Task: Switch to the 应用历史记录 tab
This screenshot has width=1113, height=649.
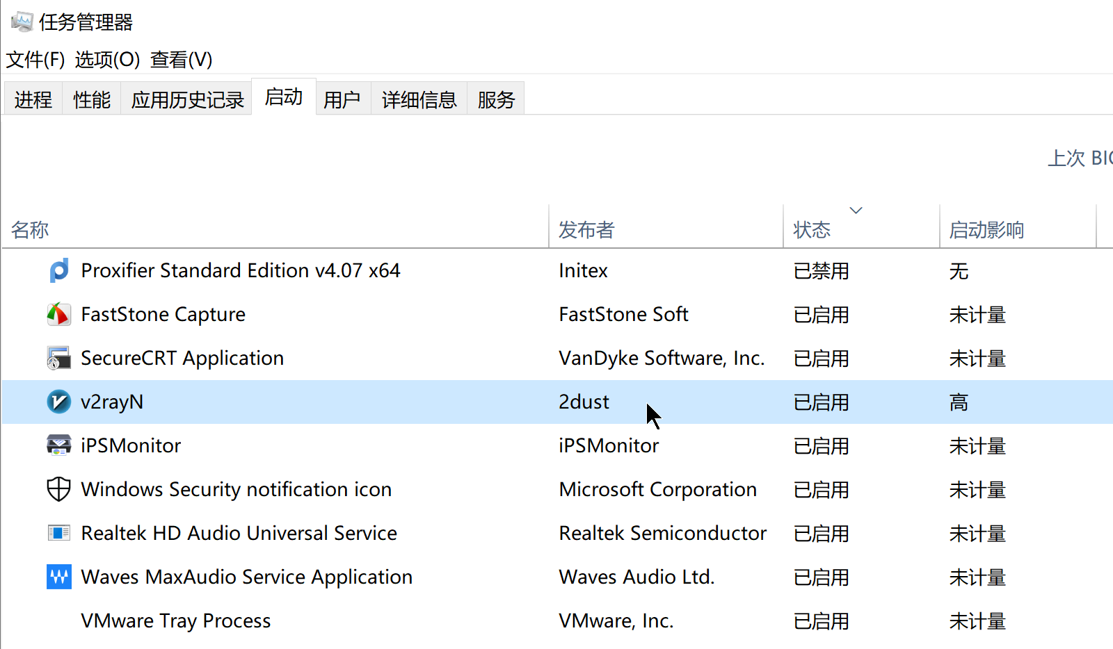Action: [x=187, y=99]
